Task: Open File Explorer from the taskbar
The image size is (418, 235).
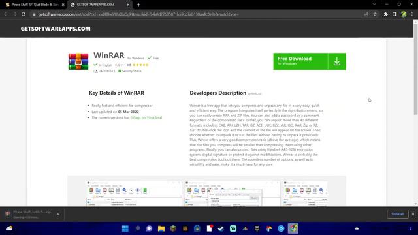Action: pos(161,228)
